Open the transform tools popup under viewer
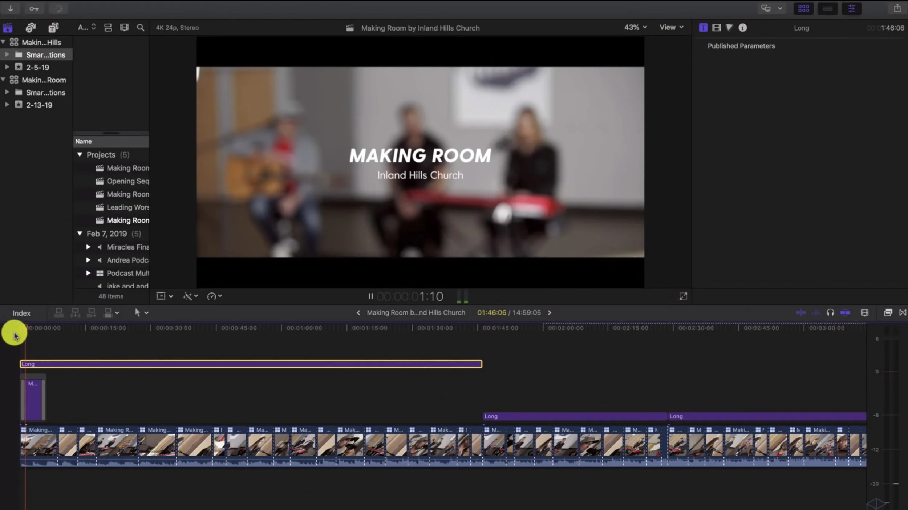 click(165, 296)
